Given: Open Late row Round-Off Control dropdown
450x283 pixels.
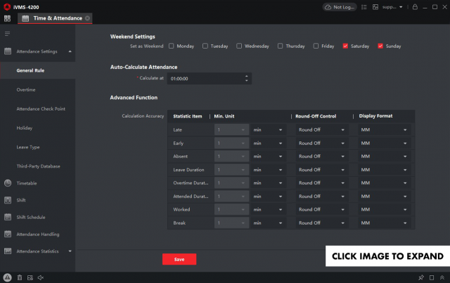Looking at the screenshot, I should (322, 130).
